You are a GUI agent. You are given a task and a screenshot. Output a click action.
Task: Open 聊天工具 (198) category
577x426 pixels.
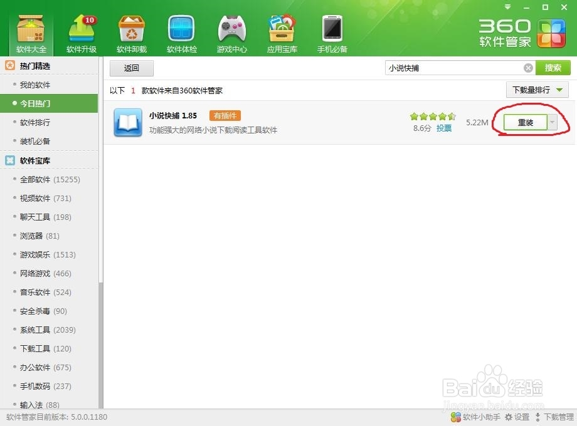coord(46,217)
